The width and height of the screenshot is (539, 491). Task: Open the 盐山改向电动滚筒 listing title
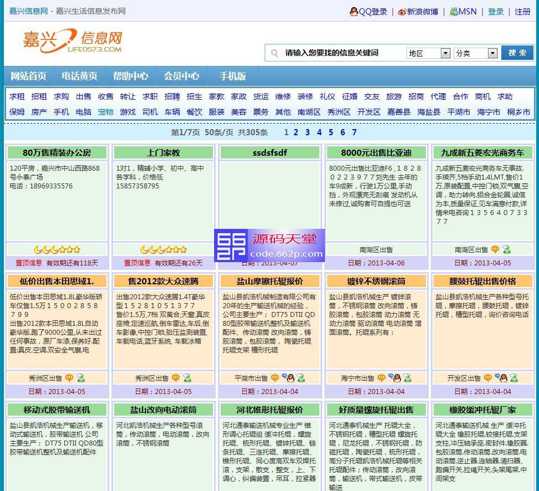coord(164,410)
